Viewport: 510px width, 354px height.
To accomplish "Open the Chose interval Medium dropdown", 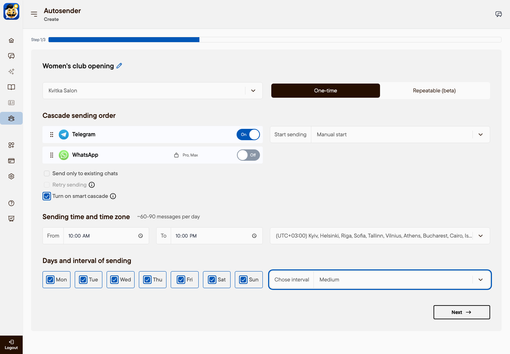I will point(380,280).
